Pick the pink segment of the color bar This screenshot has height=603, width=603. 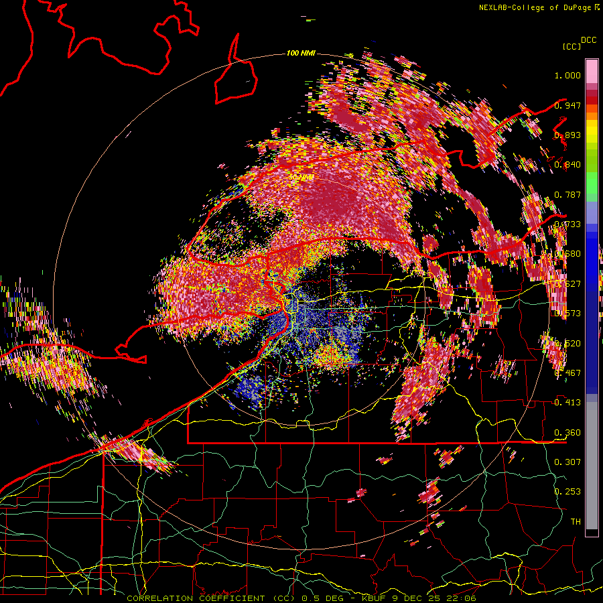click(x=592, y=71)
